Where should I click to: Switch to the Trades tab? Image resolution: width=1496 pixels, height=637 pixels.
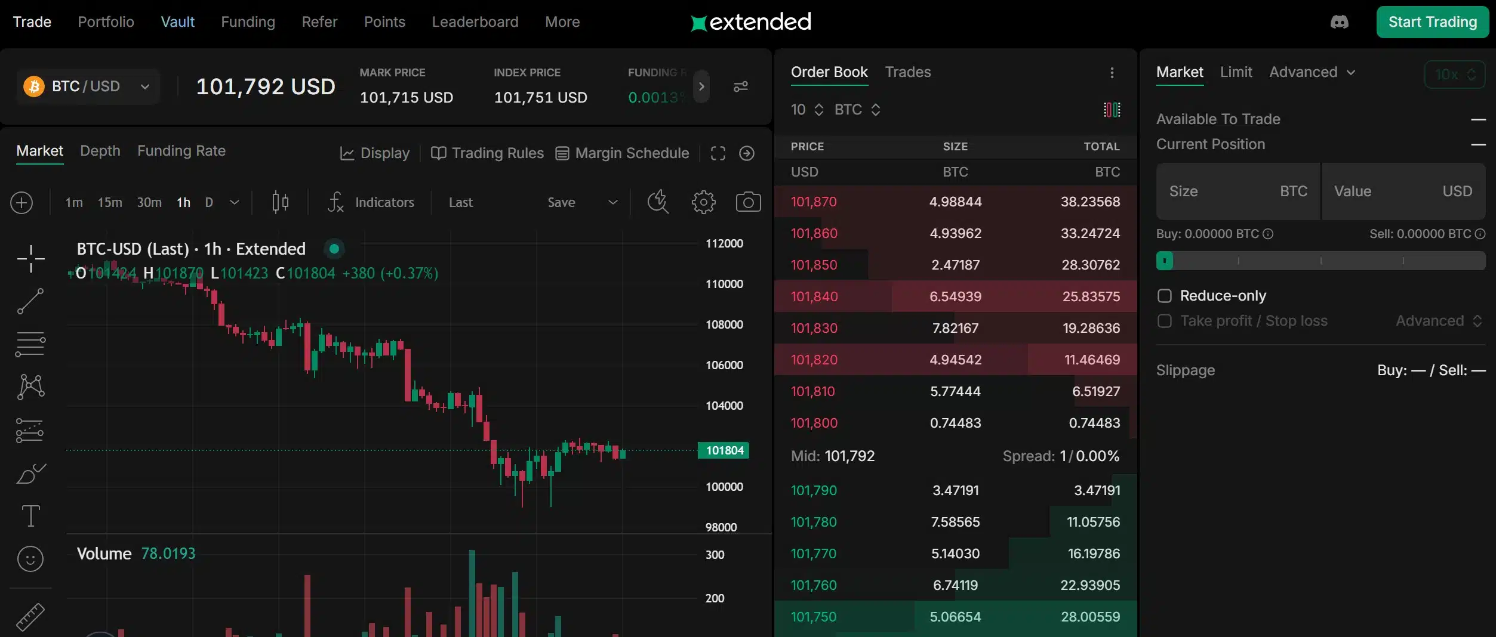click(x=907, y=72)
